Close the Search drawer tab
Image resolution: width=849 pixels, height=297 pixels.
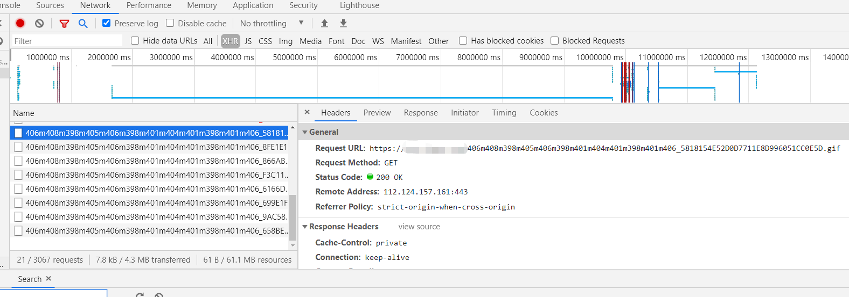pos(48,279)
